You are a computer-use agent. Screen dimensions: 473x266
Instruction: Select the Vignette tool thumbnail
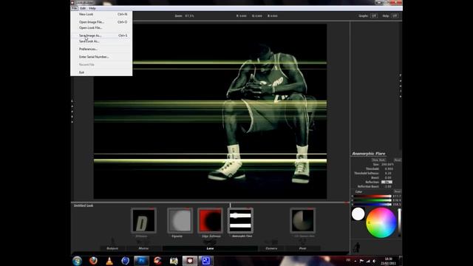[x=180, y=220]
